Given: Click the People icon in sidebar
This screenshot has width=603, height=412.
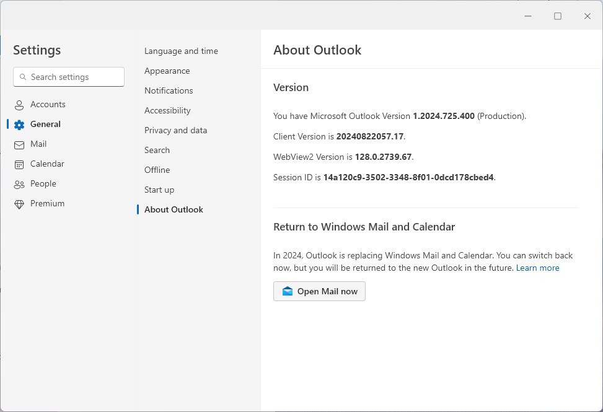Looking at the screenshot, I should tap(19, 185).
